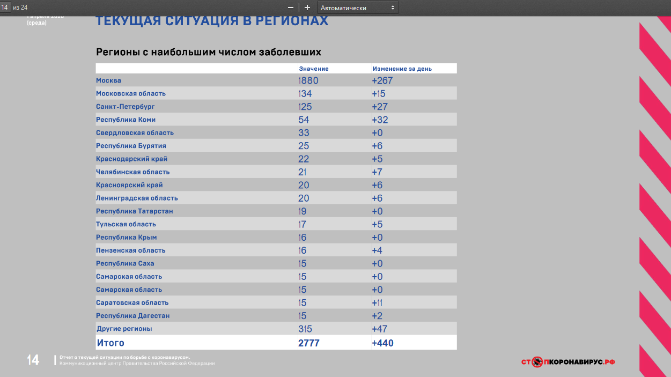Click the Другие регионы row label
This screenshot has height=377, width=671.
point(124,329)
